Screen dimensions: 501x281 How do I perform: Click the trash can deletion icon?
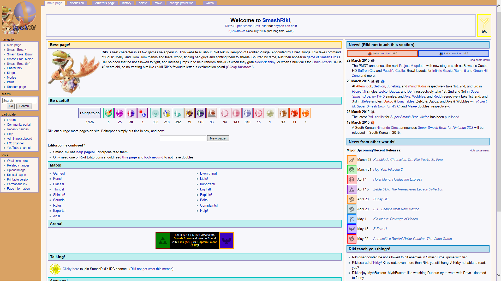(294, 113)
